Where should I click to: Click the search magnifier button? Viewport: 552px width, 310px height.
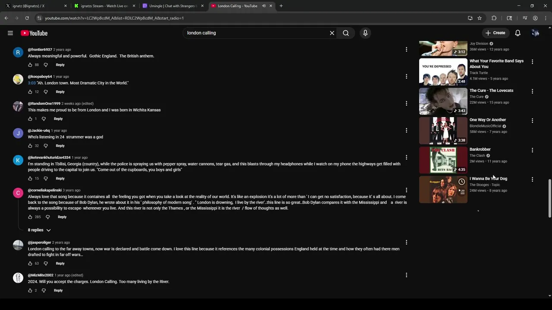coord(346,33)
